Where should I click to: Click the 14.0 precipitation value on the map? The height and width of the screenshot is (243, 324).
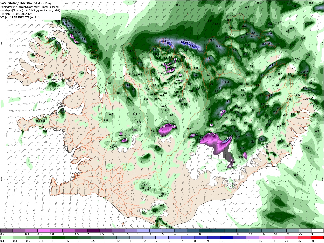[x=192, y=46]
